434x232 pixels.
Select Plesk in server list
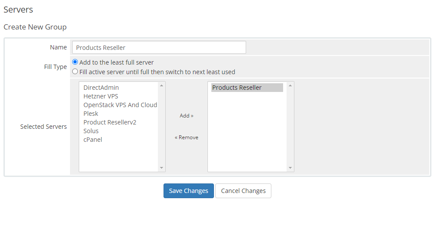(91, 114)
